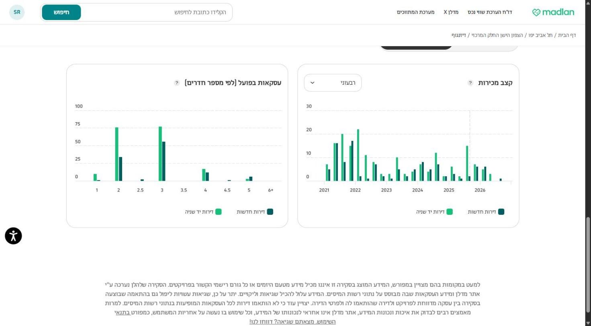Open the דו"ח הערכת שווי נכס page
Screen dimensions: 591x326
point(490,12)
